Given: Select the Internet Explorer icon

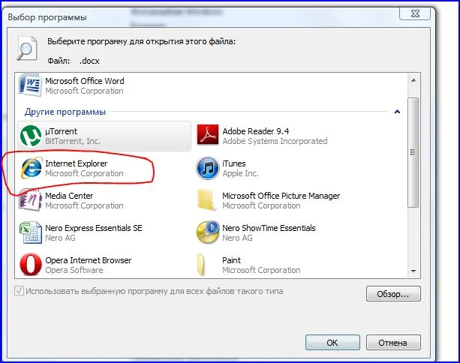Looking at the screenshot, I should [32, 168].
